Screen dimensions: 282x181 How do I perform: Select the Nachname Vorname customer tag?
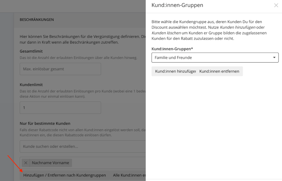click(x=51, y=163)
